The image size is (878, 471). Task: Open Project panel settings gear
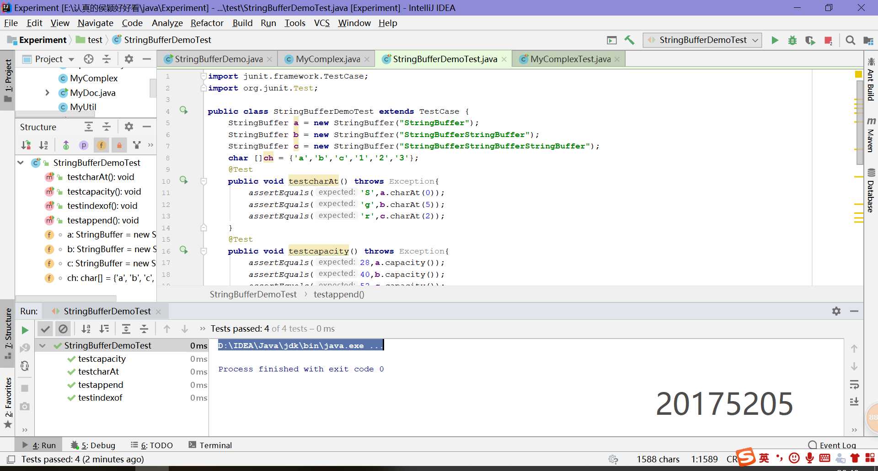129,59
